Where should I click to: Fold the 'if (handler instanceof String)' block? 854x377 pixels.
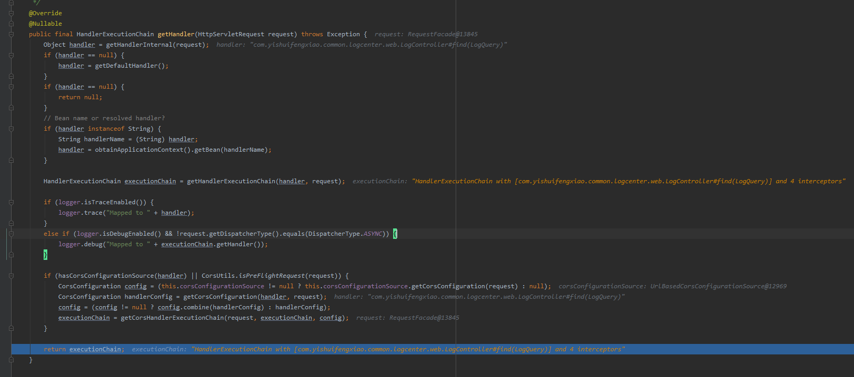tap(11, 129)
